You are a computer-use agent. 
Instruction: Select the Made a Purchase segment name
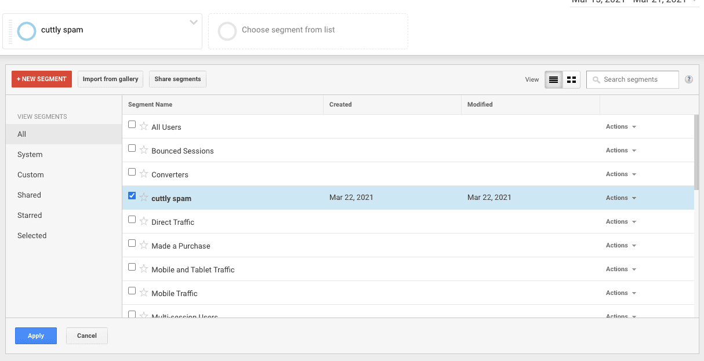pyautogui.click(x=181, y=246)
